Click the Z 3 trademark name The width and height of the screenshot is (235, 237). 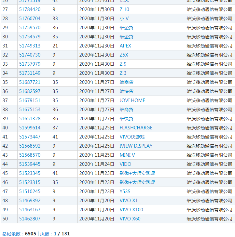tap(123, 73)
